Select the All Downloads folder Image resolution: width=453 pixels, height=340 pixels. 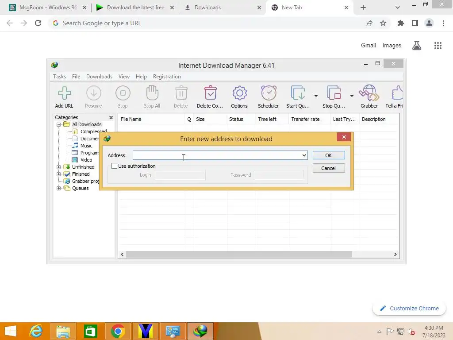point(87,124)
